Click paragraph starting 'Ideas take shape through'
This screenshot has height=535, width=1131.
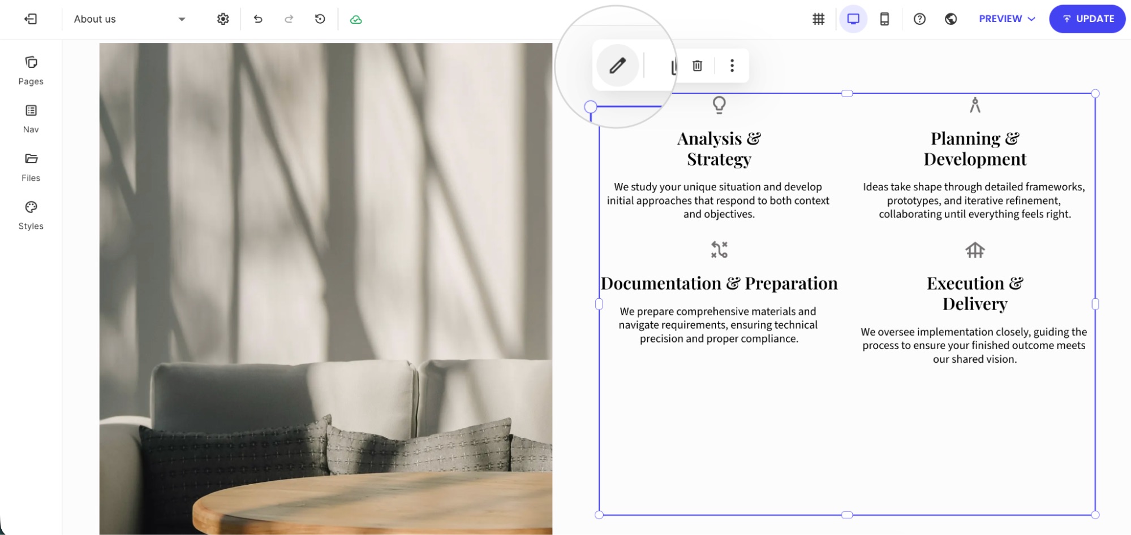974,201
